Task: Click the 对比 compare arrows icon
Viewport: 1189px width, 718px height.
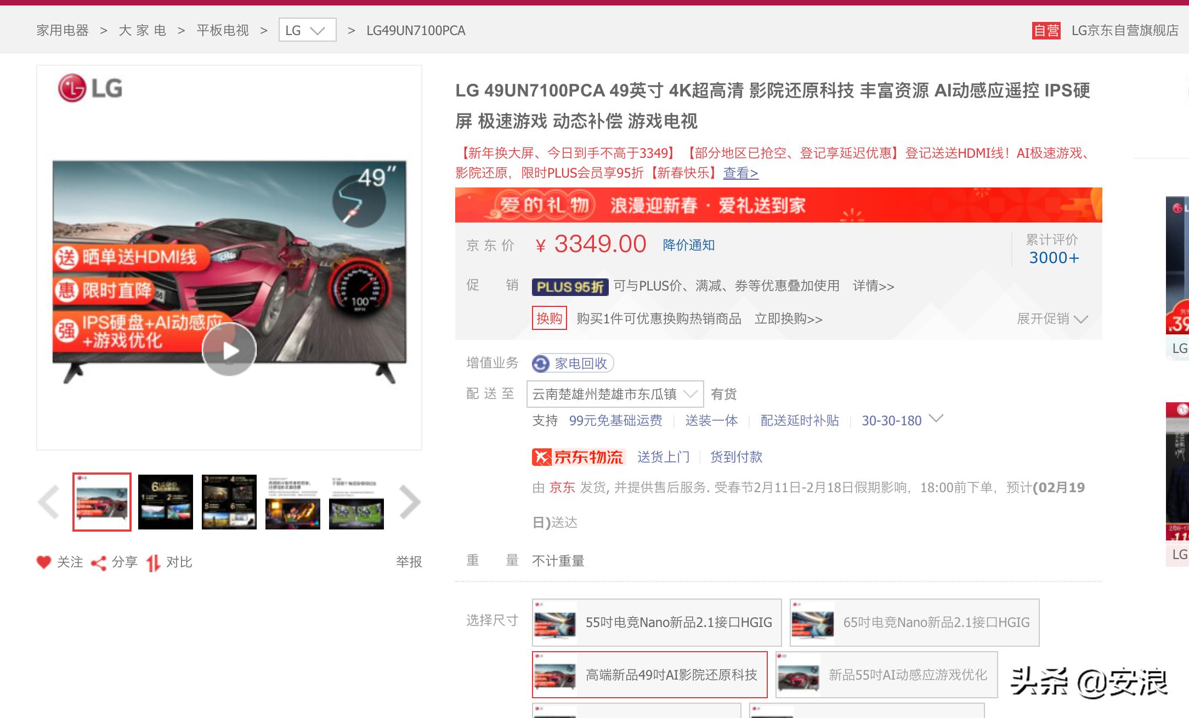Action: tap(154, 563)
